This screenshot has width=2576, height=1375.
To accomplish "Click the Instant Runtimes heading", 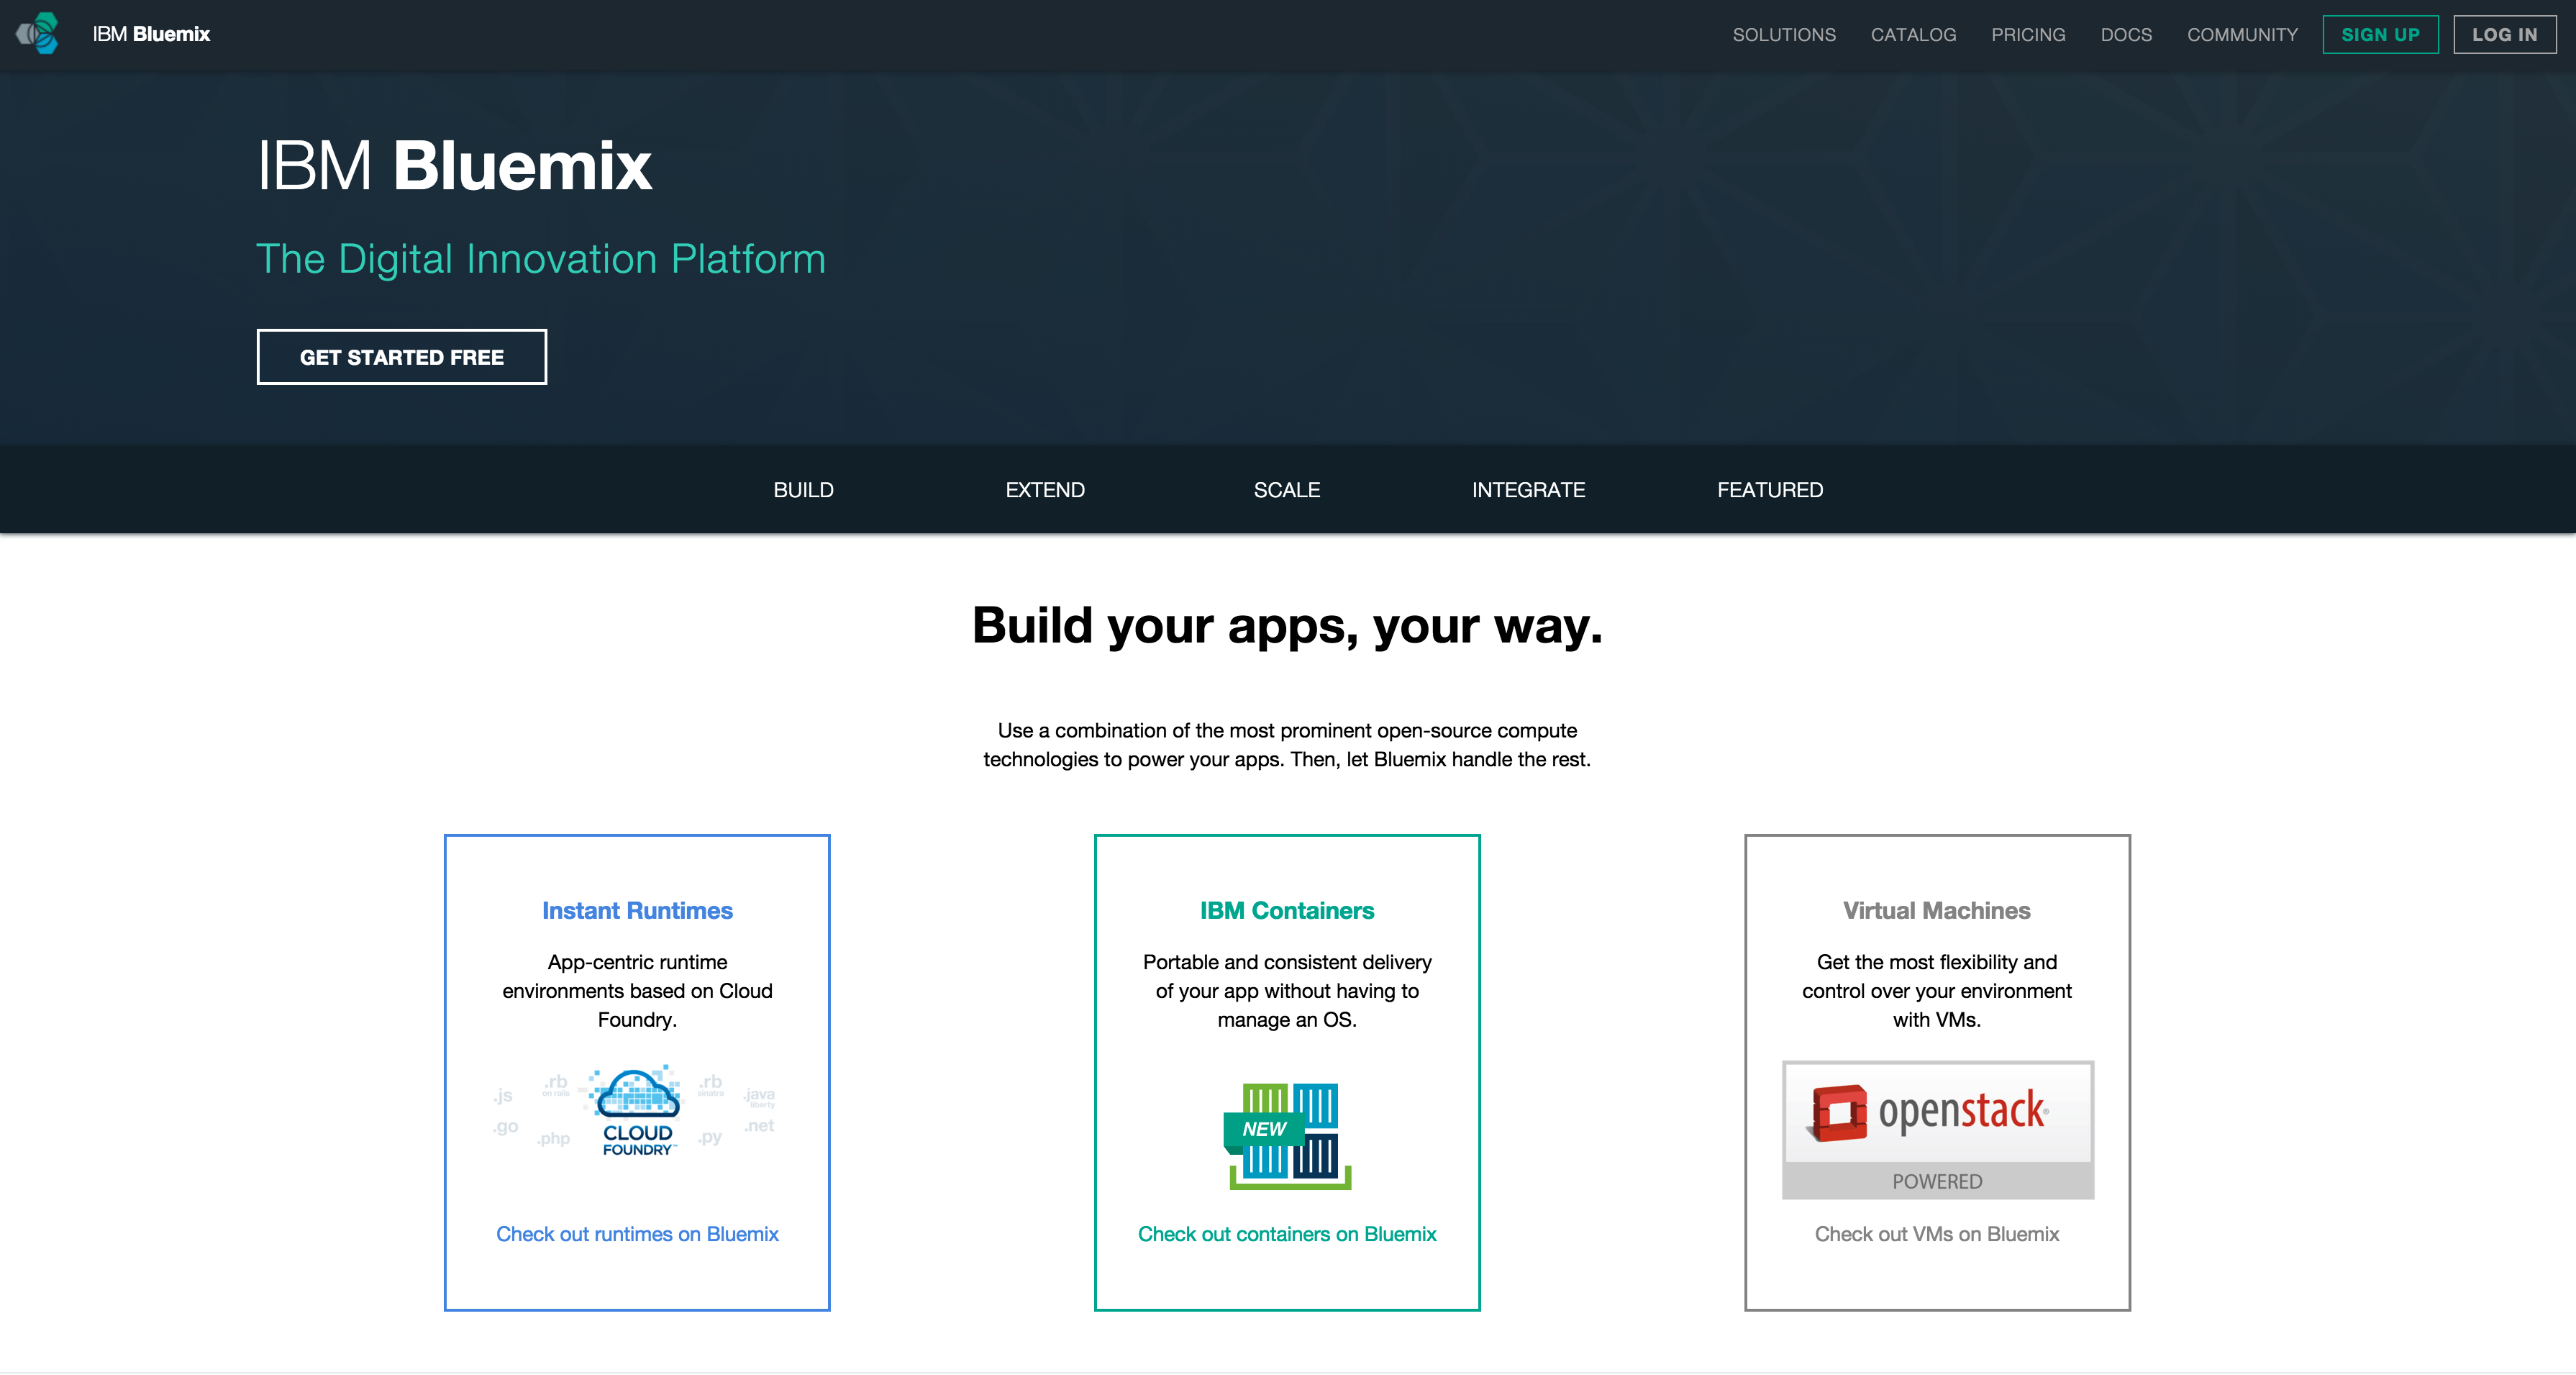I will (637, 911).
